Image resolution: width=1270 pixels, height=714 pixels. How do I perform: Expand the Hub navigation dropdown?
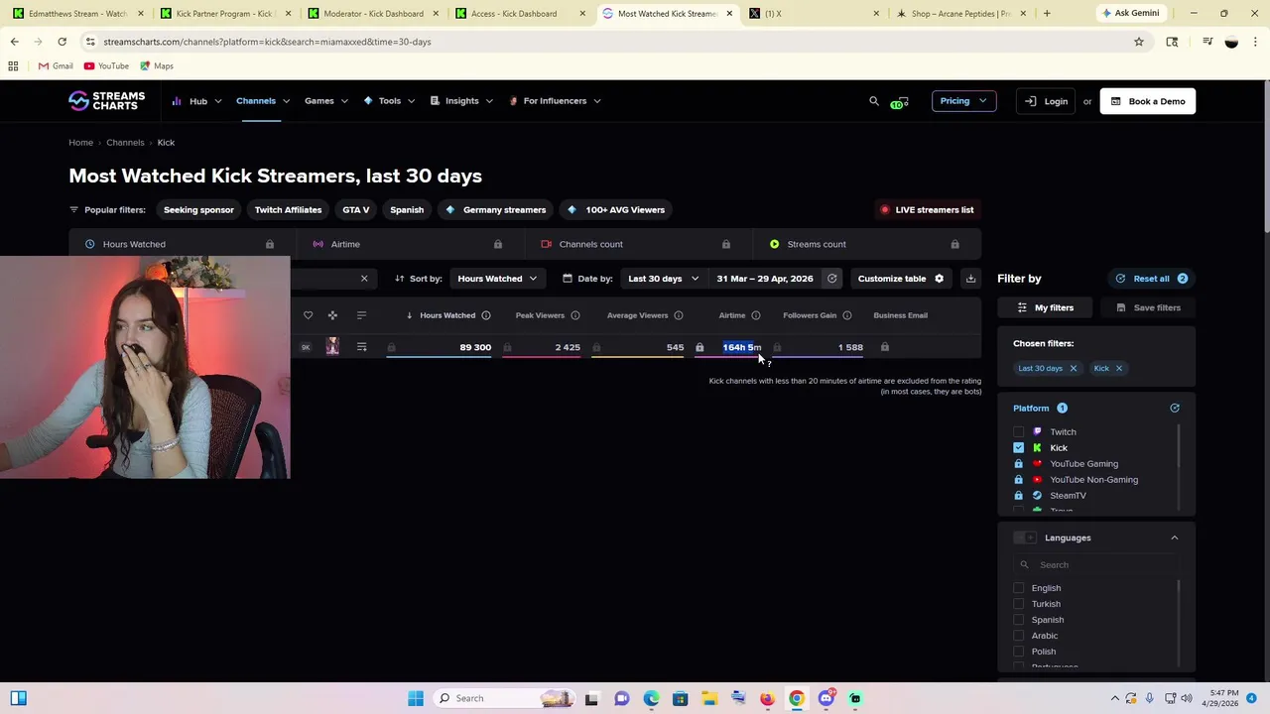pos(195,101)
